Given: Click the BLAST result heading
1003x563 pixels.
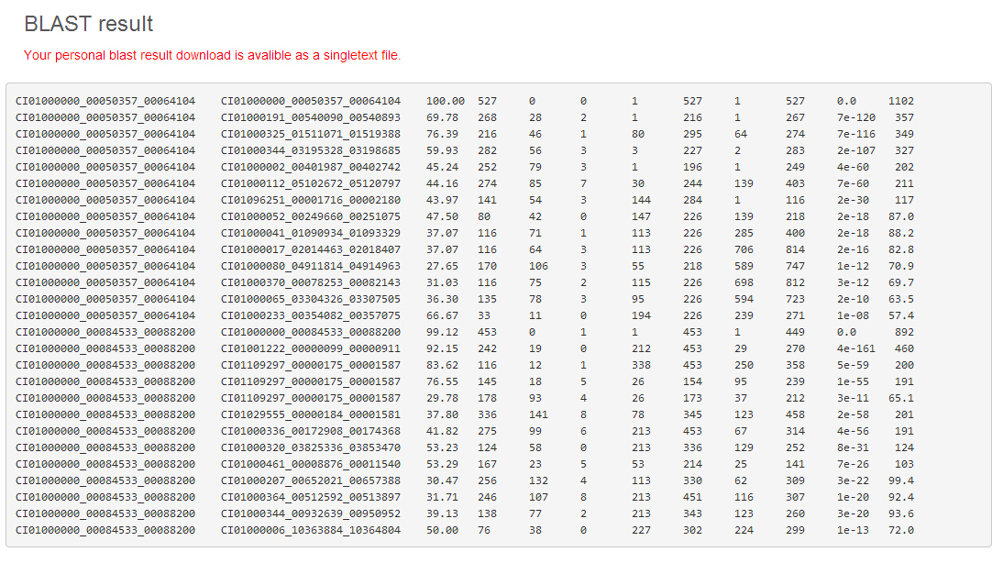Looking at the screenshot, I should [89, 25].
